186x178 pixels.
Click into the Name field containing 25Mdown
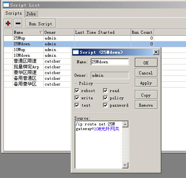pos(110,62)
